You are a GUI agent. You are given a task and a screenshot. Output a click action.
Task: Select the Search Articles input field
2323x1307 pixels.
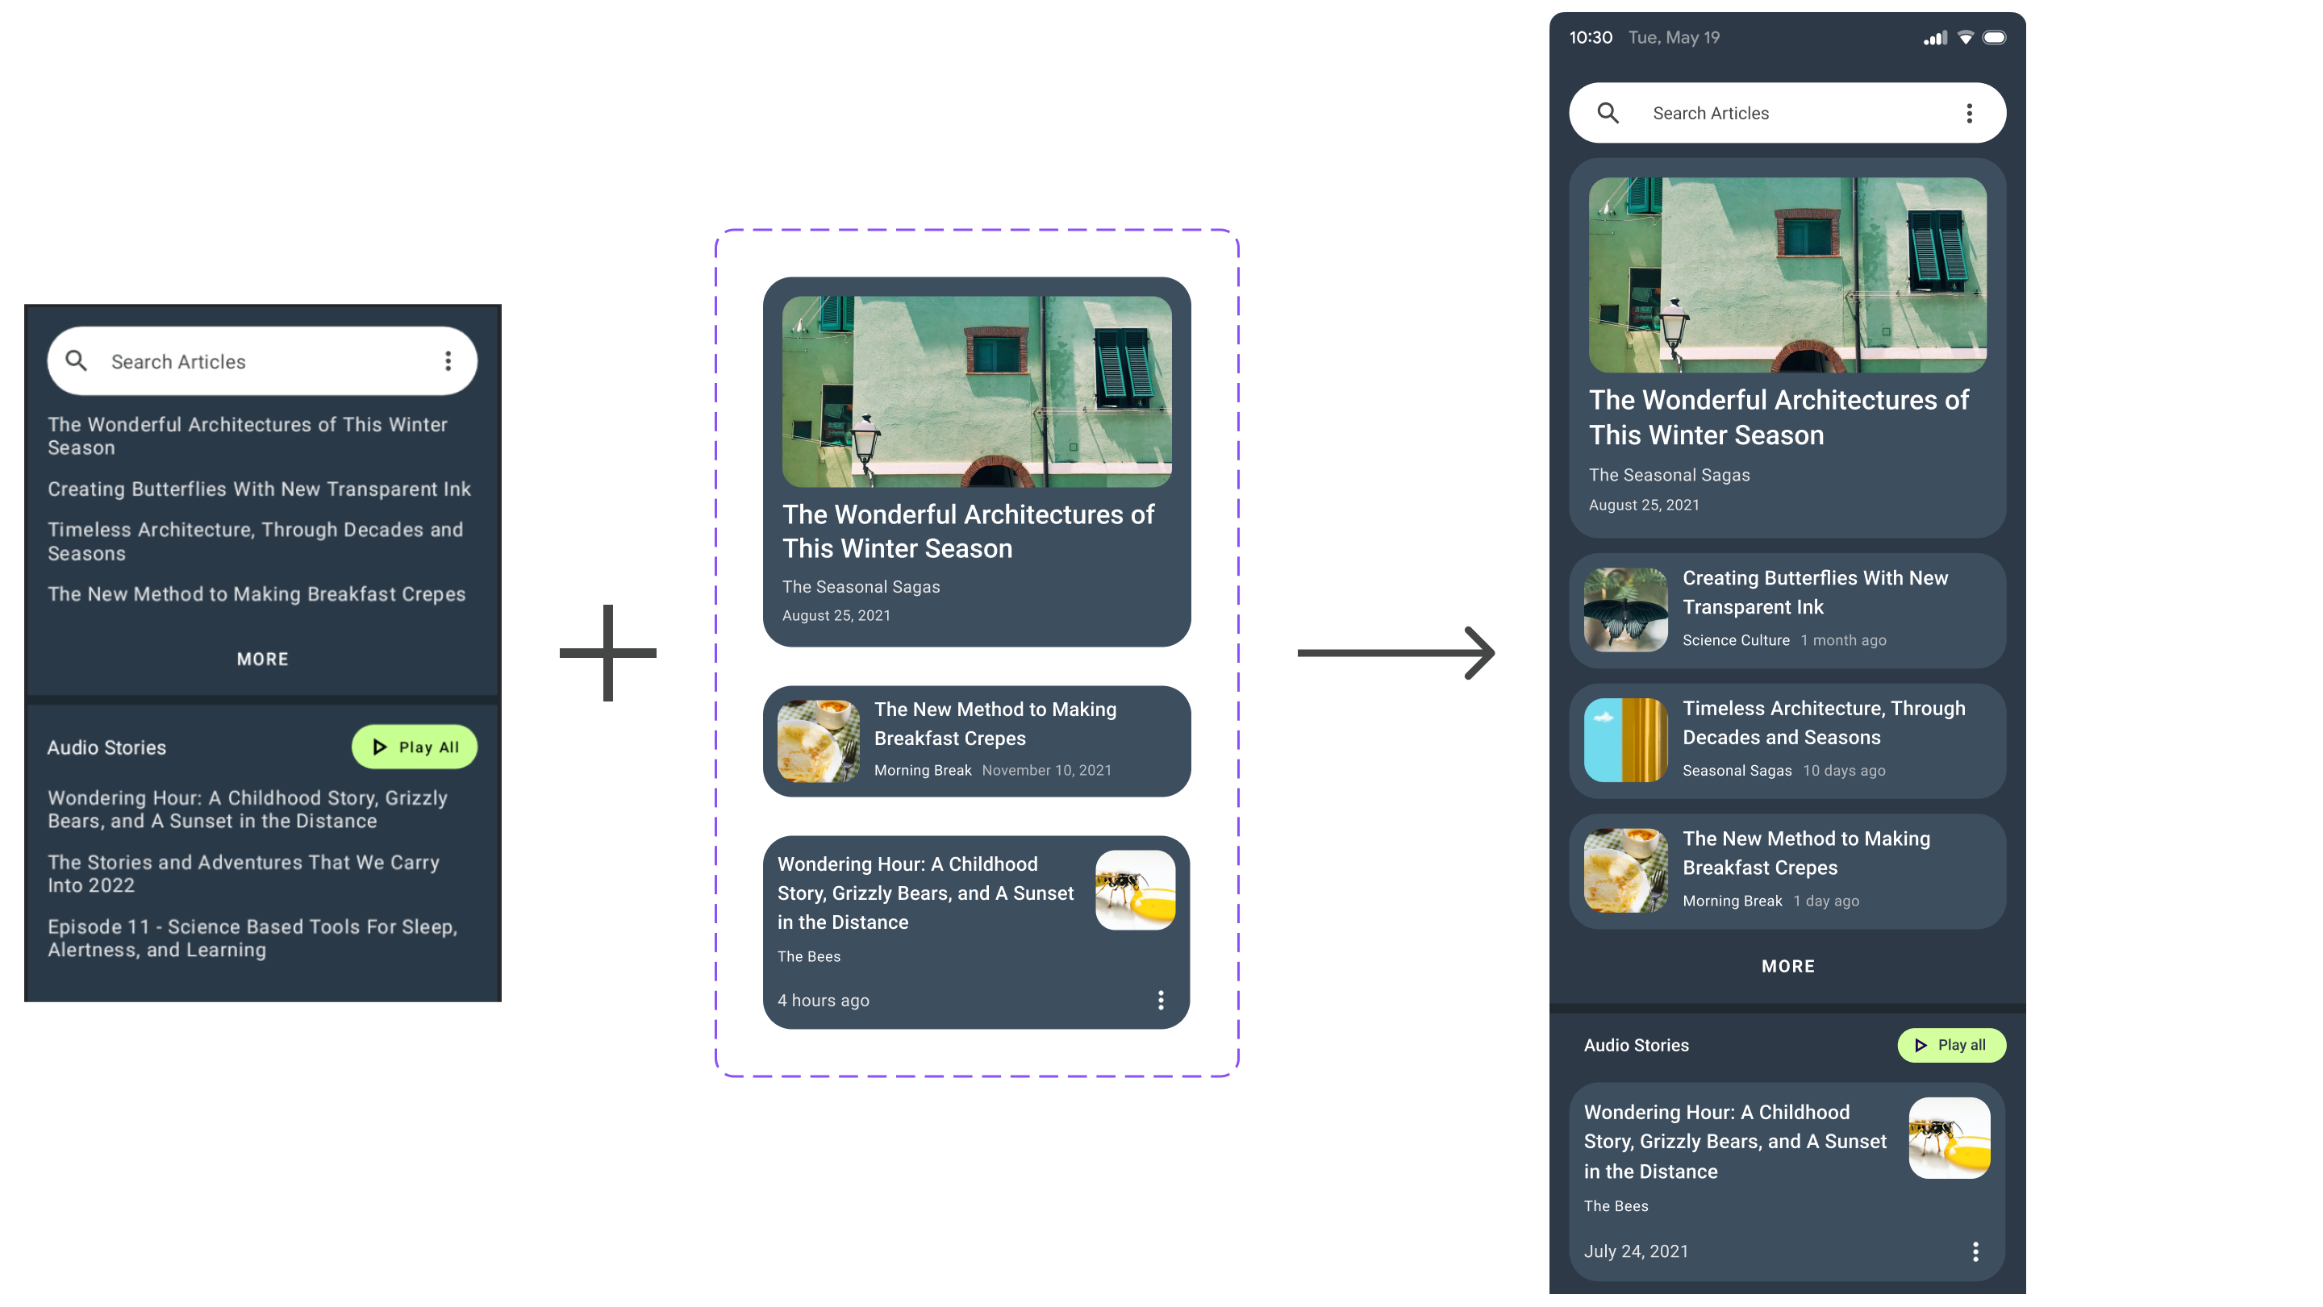tap(1788, 111)
